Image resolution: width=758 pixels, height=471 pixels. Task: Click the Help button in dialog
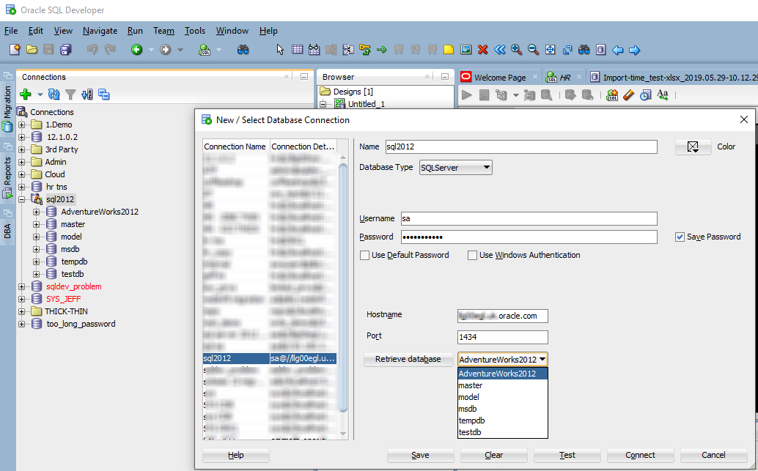[x=236, y=455]
